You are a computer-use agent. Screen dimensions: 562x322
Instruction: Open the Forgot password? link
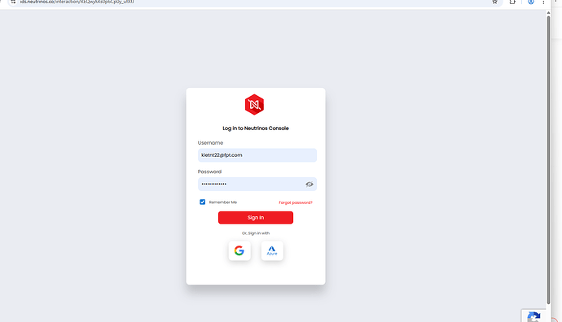(296, 202)
